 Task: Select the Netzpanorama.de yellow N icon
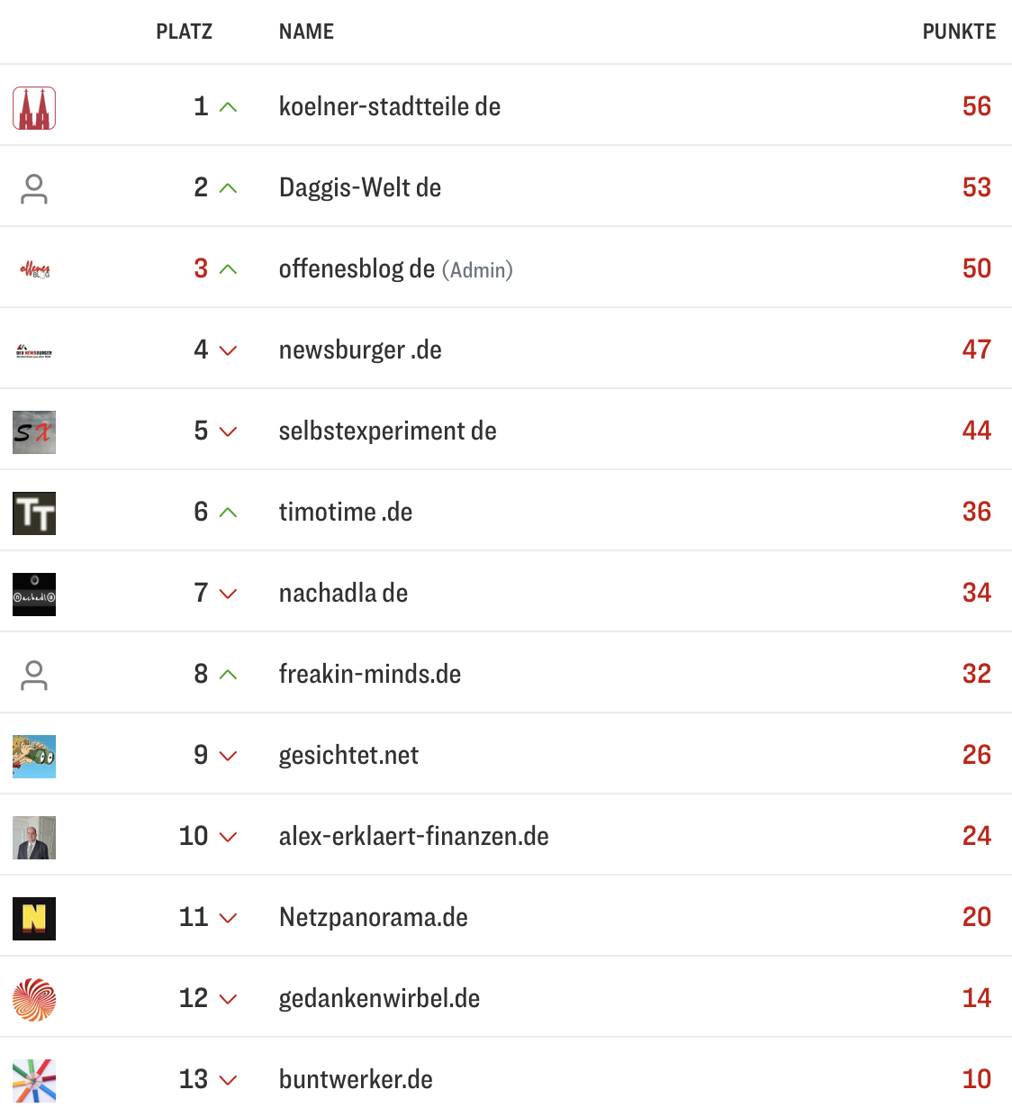33,918
